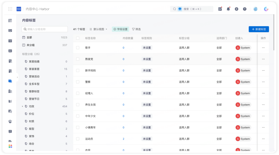
Task: Open the 默认视图 view dropdown
Action: [98, 29]
